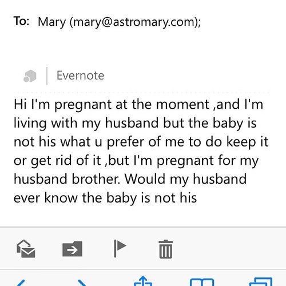Go forward with Safari's forward chevron
The width and height of the screenshot is (286, 286).
pos(82,283)
